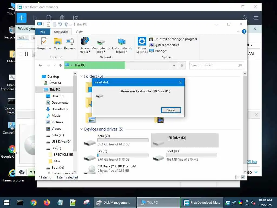This screenshot has width=277, height=208.
Task: Switch to details view icon in status bar
Action: pyautogui.click(x=237, y=177)
